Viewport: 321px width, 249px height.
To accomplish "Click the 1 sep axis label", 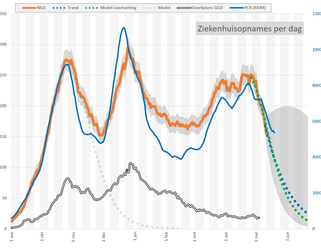I will [x=12, y=237].
